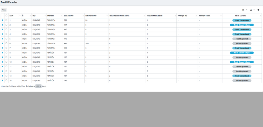Select the checkbox of row 8
This screenshot has height=127, width=263.
point(6,53)
